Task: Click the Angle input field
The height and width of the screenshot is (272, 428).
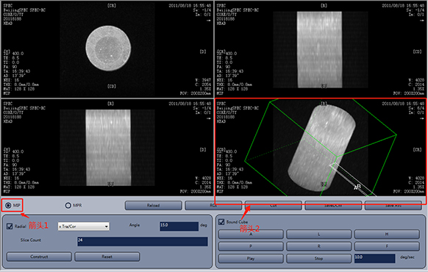Action: [x=179, y=226]
